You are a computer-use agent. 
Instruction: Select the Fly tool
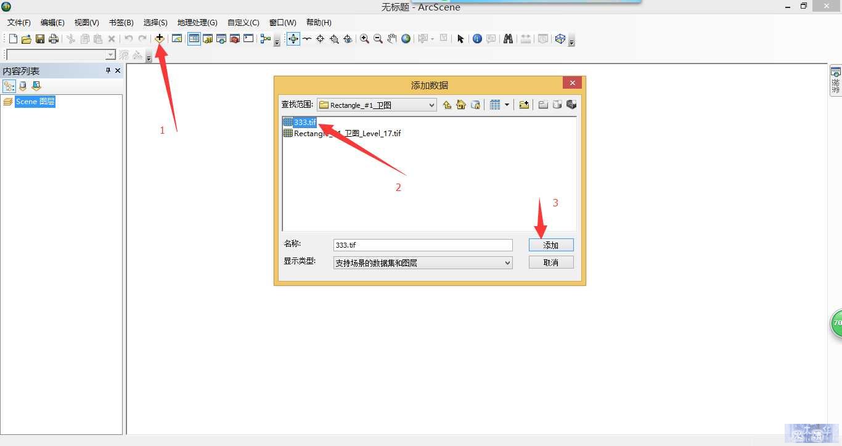(307, 39)
